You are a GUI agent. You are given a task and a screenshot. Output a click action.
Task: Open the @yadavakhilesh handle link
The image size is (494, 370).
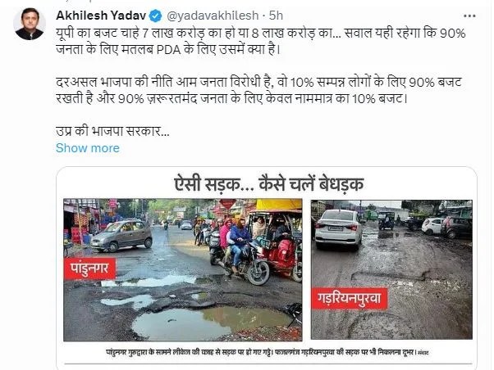tap(213, 16)
